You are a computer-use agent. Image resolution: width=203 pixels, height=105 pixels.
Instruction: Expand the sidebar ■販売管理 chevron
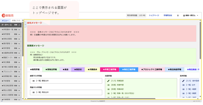point(19,34)
